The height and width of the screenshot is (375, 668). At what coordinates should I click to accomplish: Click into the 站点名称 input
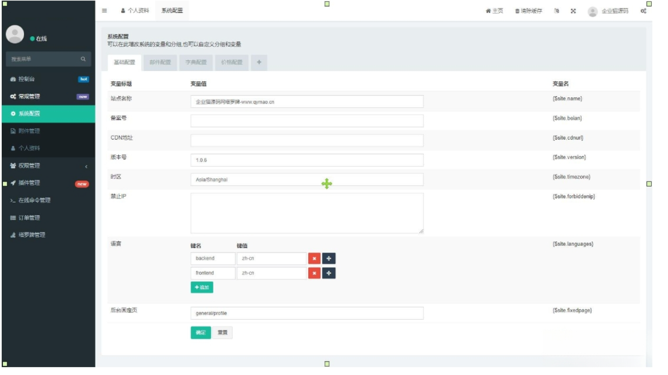pyautogui.click(x=307, y=102)
